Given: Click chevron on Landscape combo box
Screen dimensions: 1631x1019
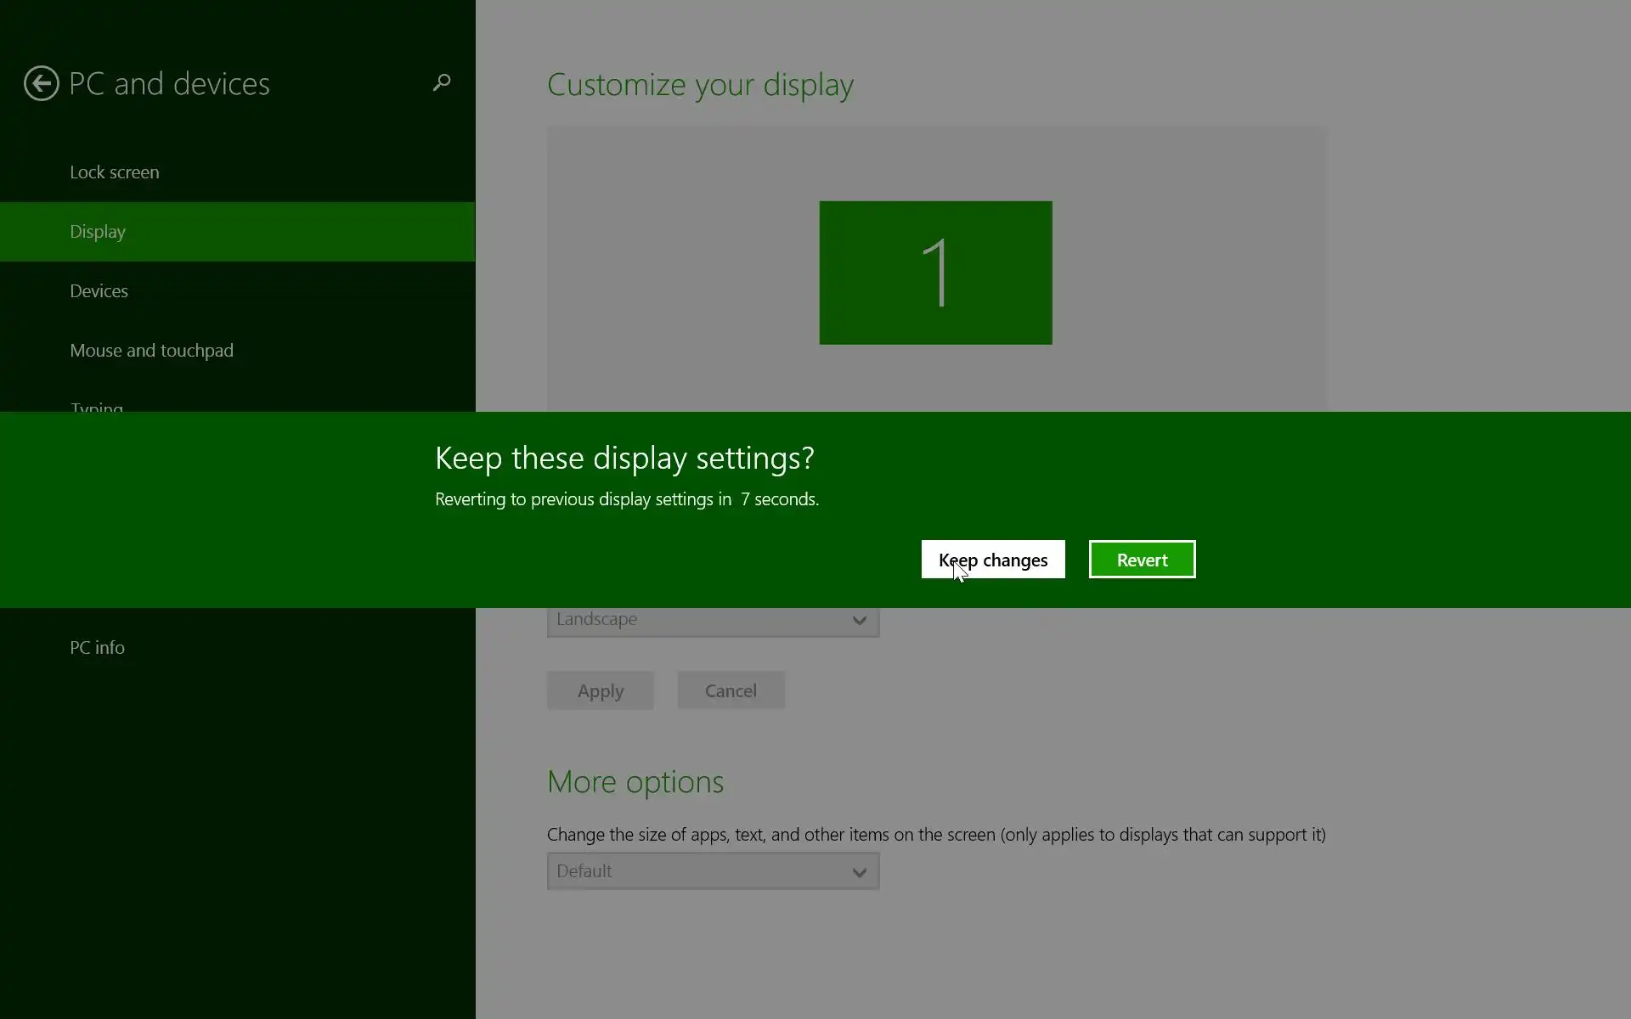Looking at the screenshot, I should tap(859, 621).
